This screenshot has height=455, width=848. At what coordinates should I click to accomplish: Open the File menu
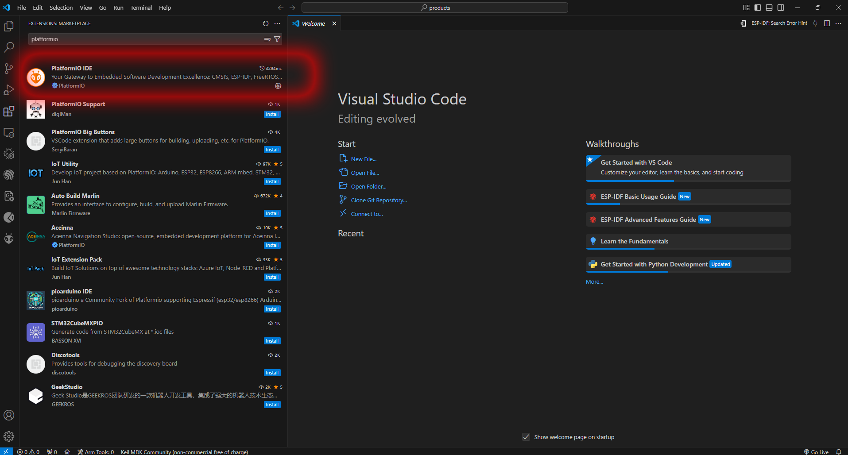click(21, 8)
